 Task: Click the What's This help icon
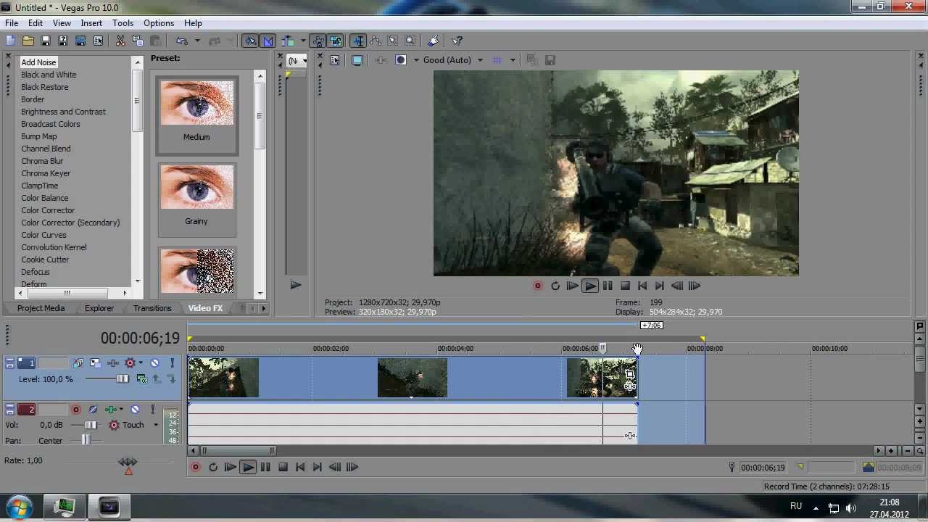(x=457, y=41)
